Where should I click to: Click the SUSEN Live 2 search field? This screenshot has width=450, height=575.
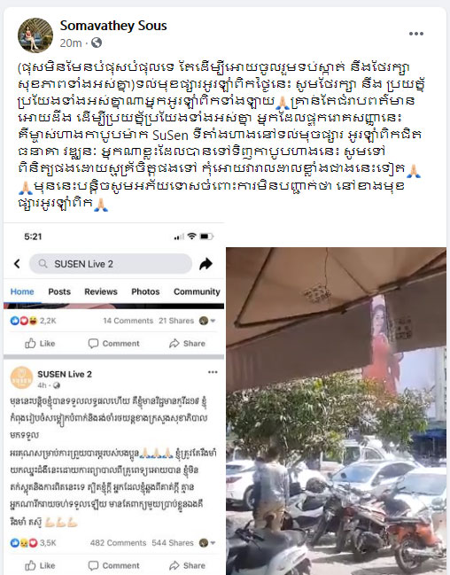coord(111,264)
